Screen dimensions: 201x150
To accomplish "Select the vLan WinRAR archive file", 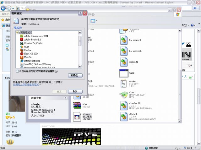I will (x=77, y=105).
